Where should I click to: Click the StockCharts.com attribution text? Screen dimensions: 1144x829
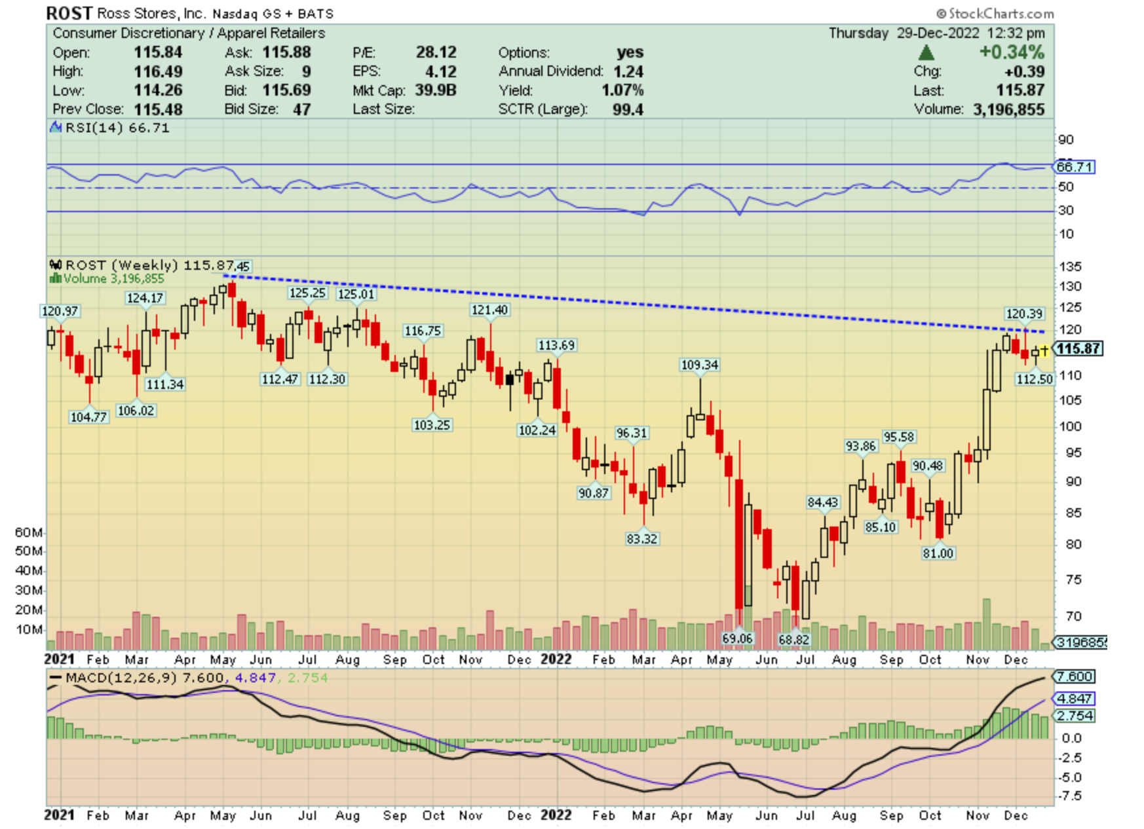[995, 13]
